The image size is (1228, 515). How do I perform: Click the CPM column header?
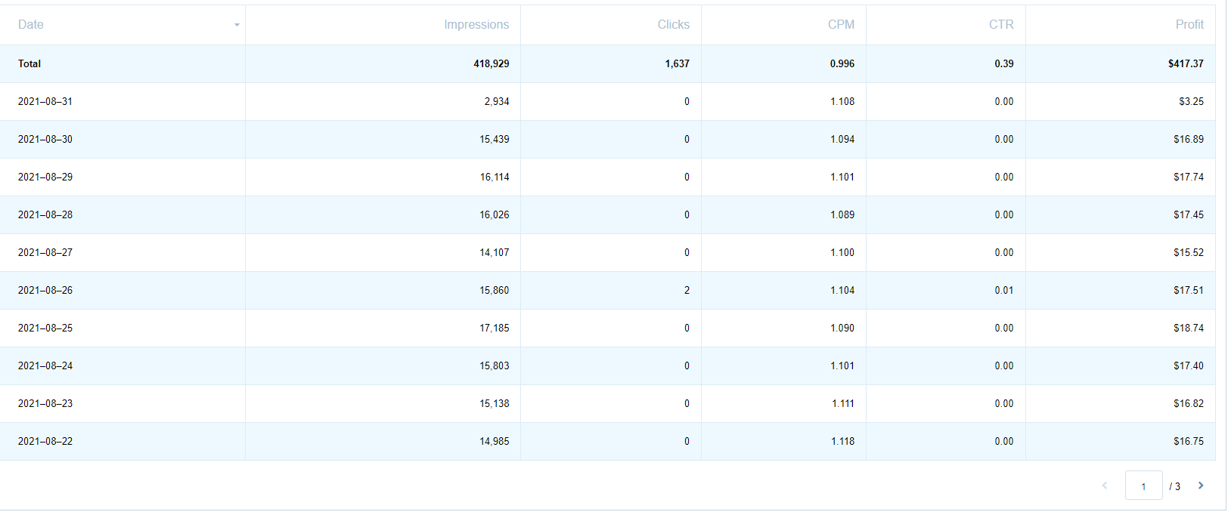coord(841,25)
